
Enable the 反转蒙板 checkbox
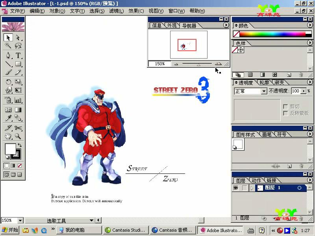click(285, 113)
